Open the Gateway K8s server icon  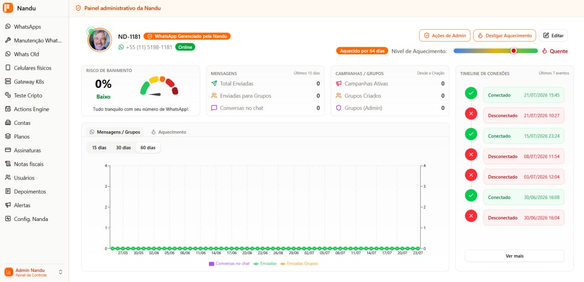pyautogui.click(x=8, y=82)
